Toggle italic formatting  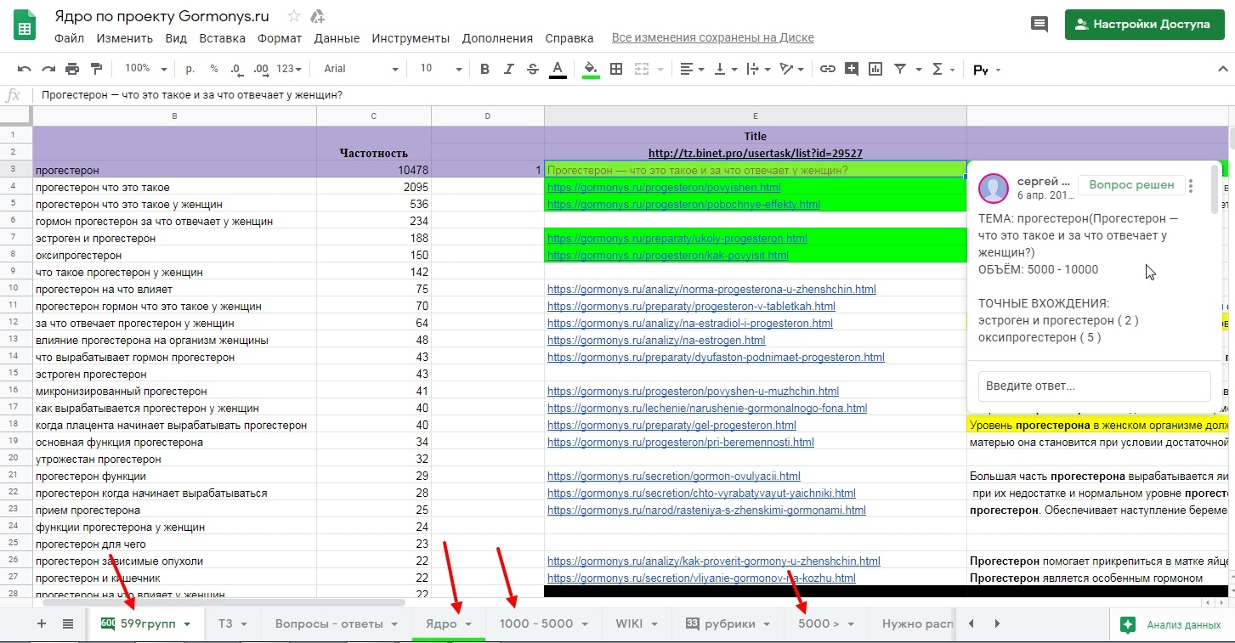[x=508, y=69]
